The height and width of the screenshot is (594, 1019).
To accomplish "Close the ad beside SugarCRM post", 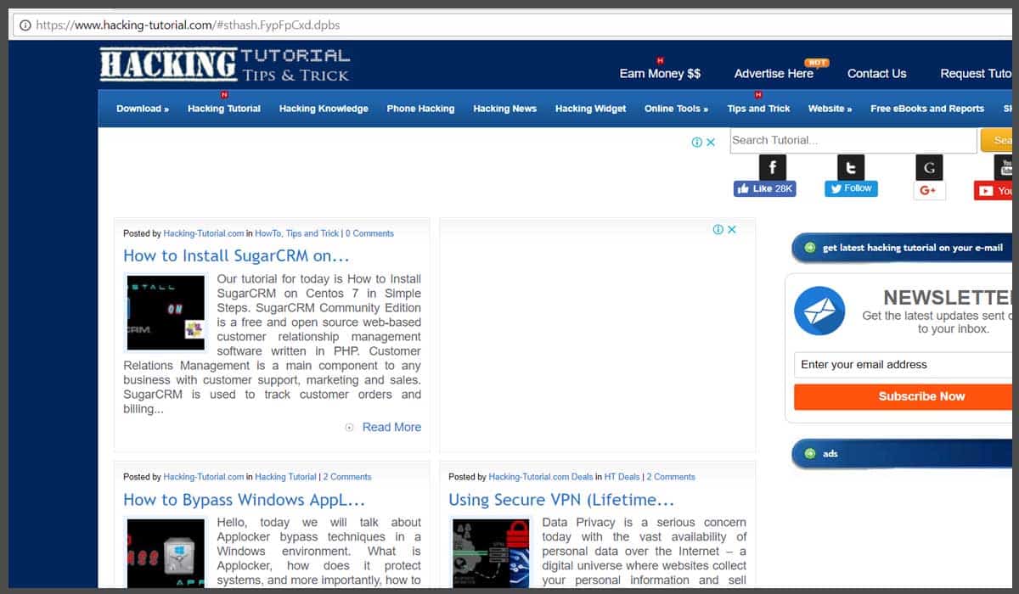I will (731, 229).
